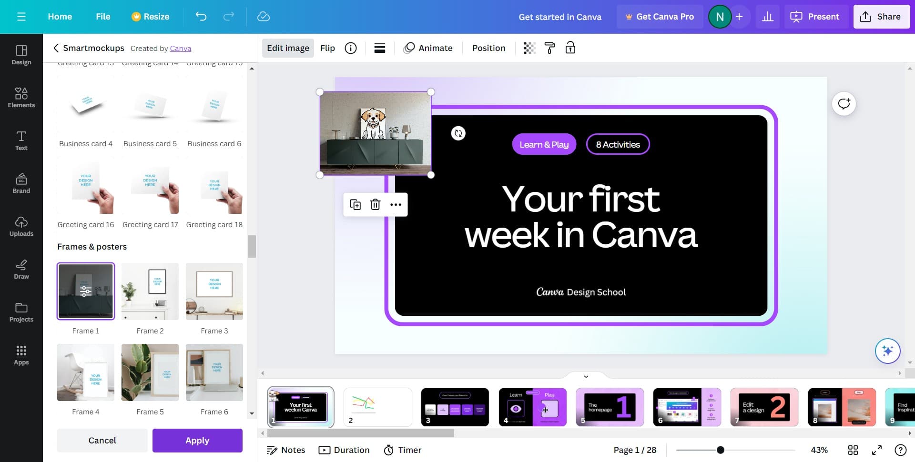Follow the Canva creator link

[180, 49]
